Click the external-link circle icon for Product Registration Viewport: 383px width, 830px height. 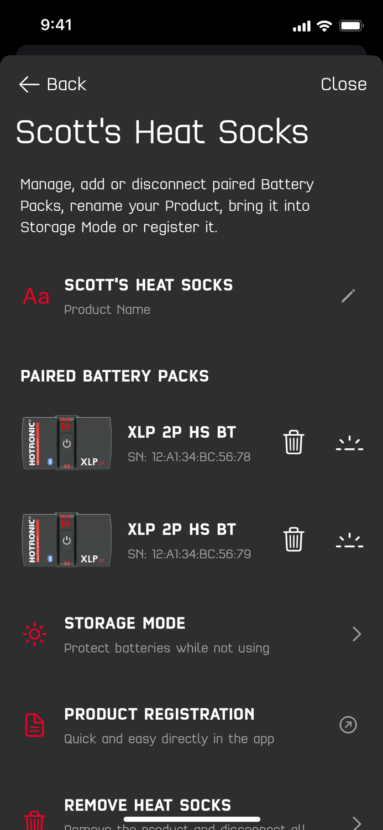(x=348, y=724)
